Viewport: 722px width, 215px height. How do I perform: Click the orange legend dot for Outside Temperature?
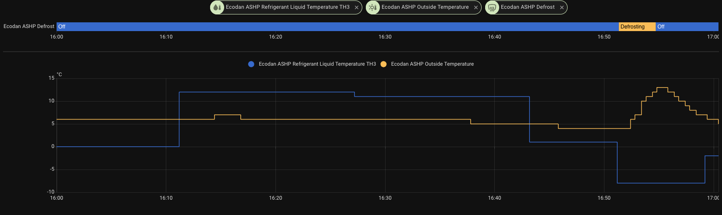pos(383,64)
